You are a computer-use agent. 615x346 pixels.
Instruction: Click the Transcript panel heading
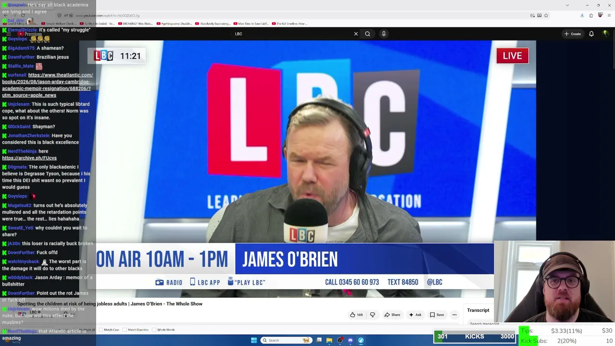(478, 310)
